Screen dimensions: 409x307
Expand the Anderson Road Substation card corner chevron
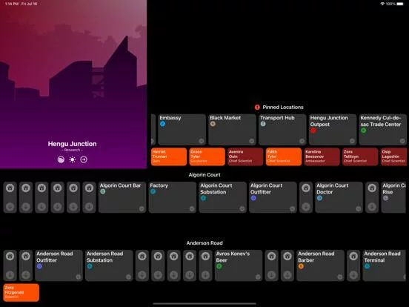[129, 277]
